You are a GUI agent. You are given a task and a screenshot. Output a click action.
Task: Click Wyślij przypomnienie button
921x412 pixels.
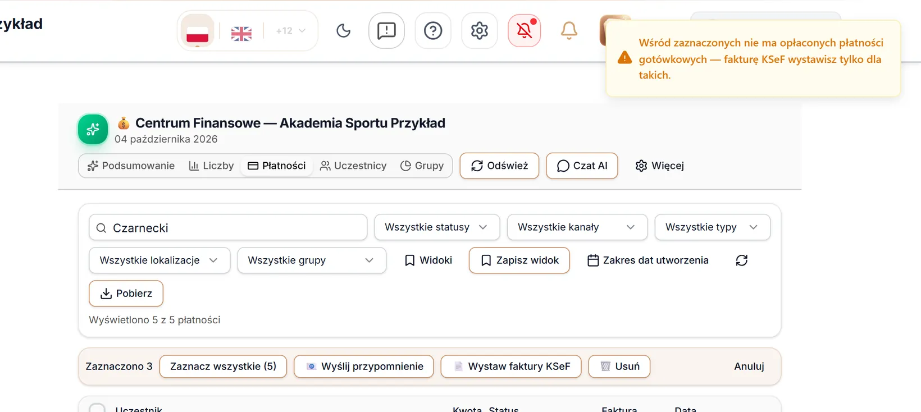tap(364, 367)
